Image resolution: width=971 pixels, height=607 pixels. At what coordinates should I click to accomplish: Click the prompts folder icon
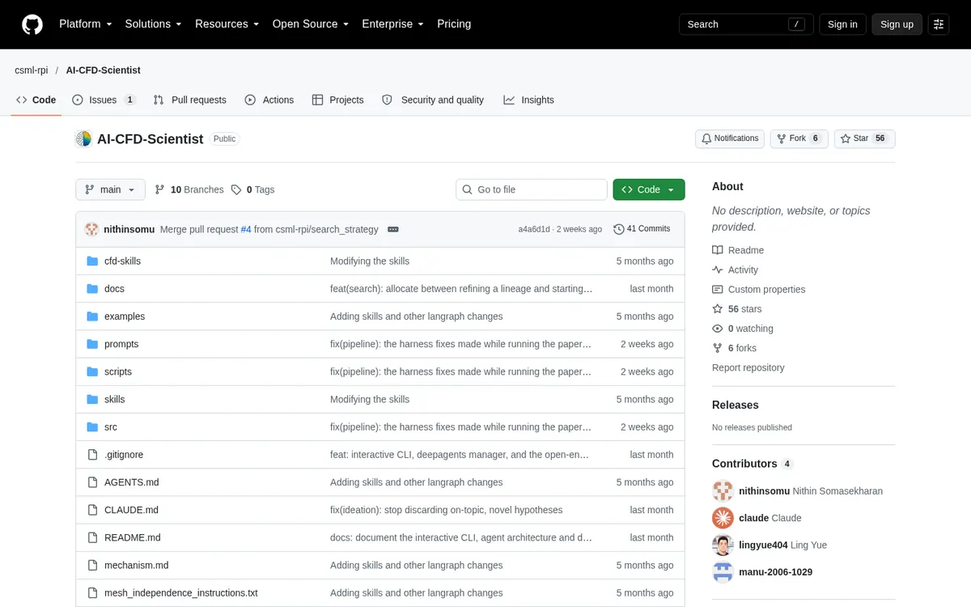tap(92, 344)
